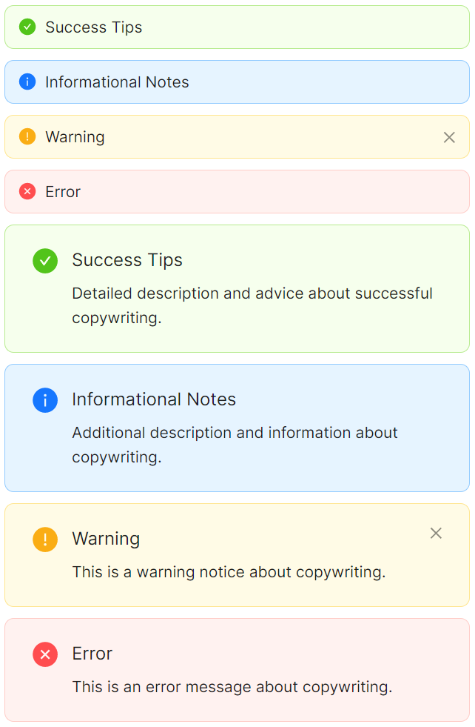The width and height of the screenshot is (475, 727).
Task: Click the orange warning exclamation icon
Action: point(27,136)
